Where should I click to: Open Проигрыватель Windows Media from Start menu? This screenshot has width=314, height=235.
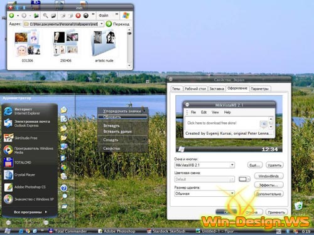tap(28, 150)
